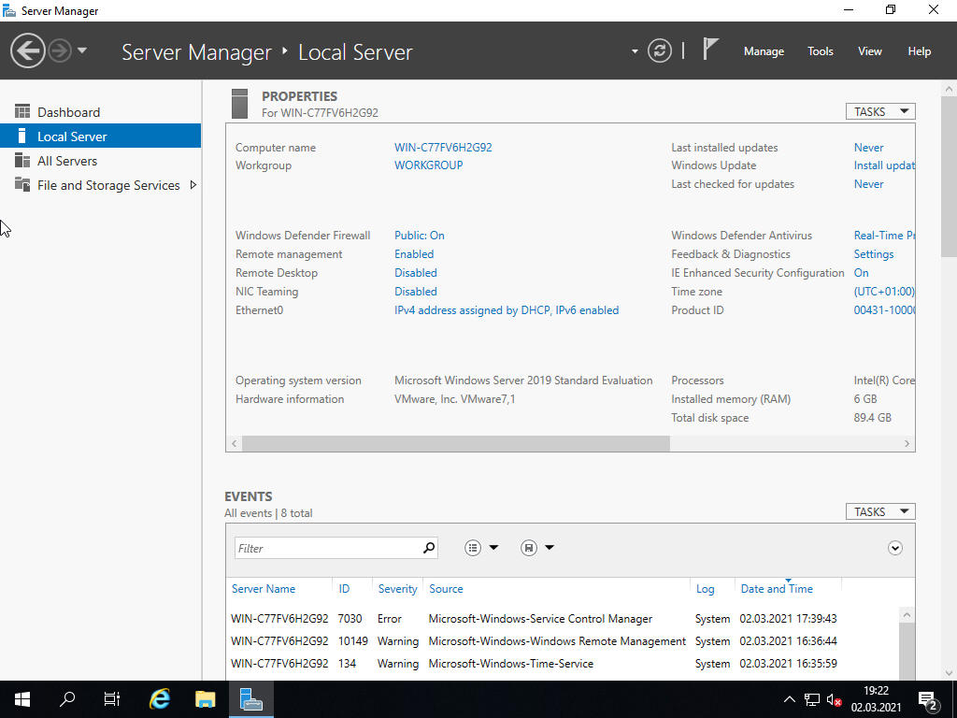Image resolution: width=957 pixels, height=718 pixels.
Task: Enable NIC Teaming via its Disabled link
Action: [415, 291]
